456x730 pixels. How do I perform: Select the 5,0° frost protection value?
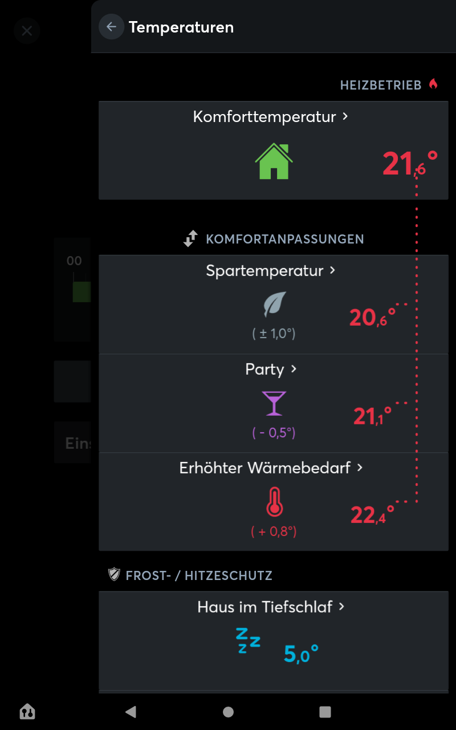(x=300, y=654)
